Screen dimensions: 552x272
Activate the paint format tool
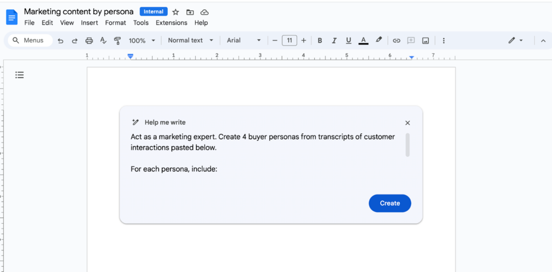point(117,41)
